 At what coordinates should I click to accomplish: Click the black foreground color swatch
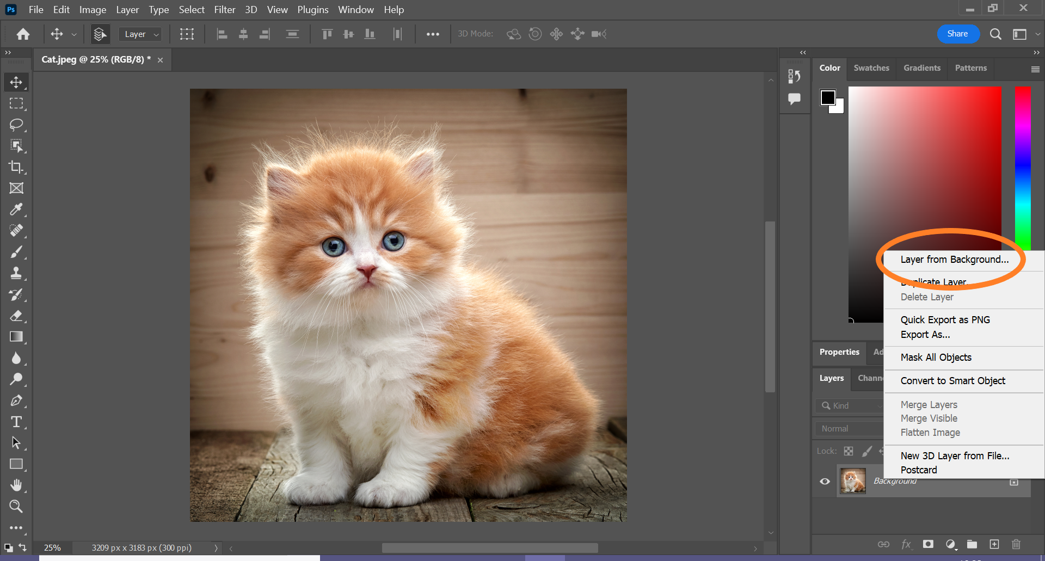[x=828, y=97]
